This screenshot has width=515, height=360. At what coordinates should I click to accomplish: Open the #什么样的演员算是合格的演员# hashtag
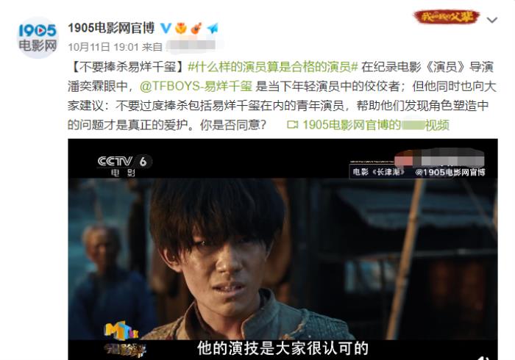click(272, 67)
